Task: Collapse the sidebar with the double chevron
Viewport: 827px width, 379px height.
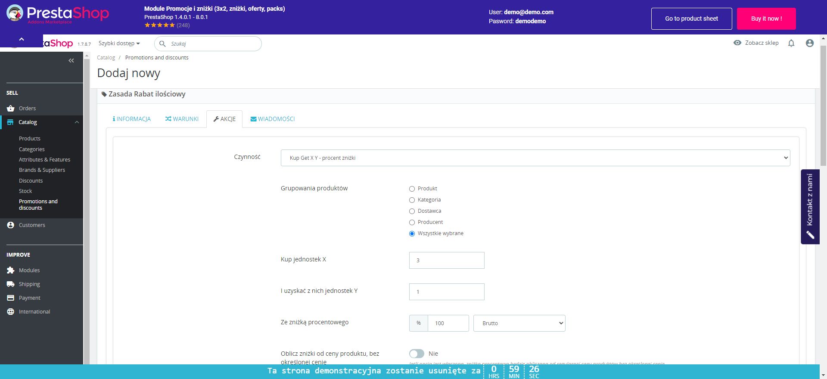Action: (71, 61)
